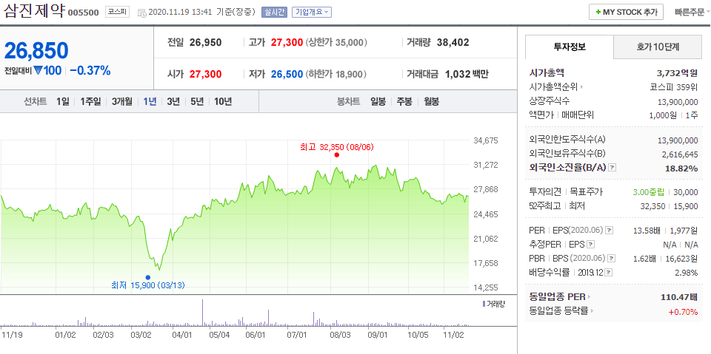This screenshot has height=354, width=711.
Task: Click the 목표주가 value 30,000
Action: (x=686, y=192)
